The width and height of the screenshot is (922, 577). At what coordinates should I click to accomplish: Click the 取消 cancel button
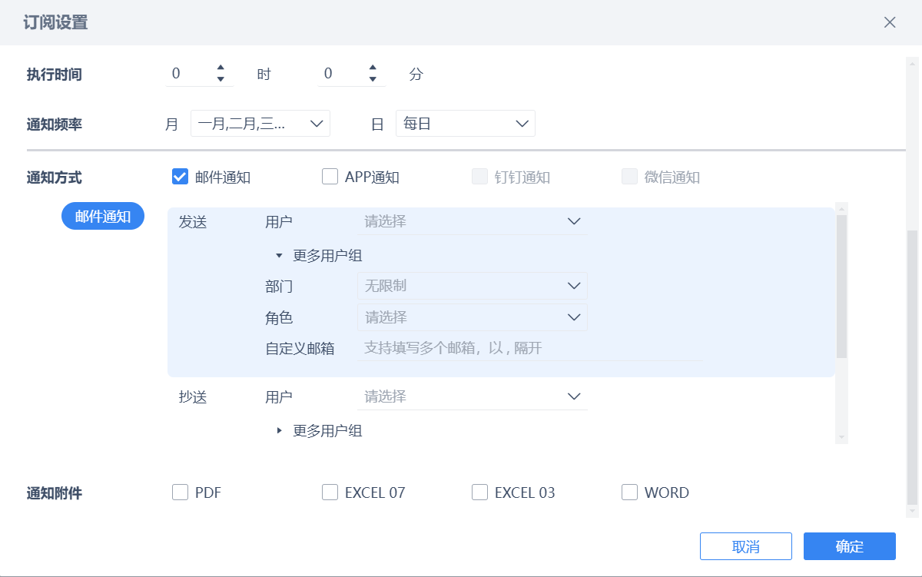(745, 546)
